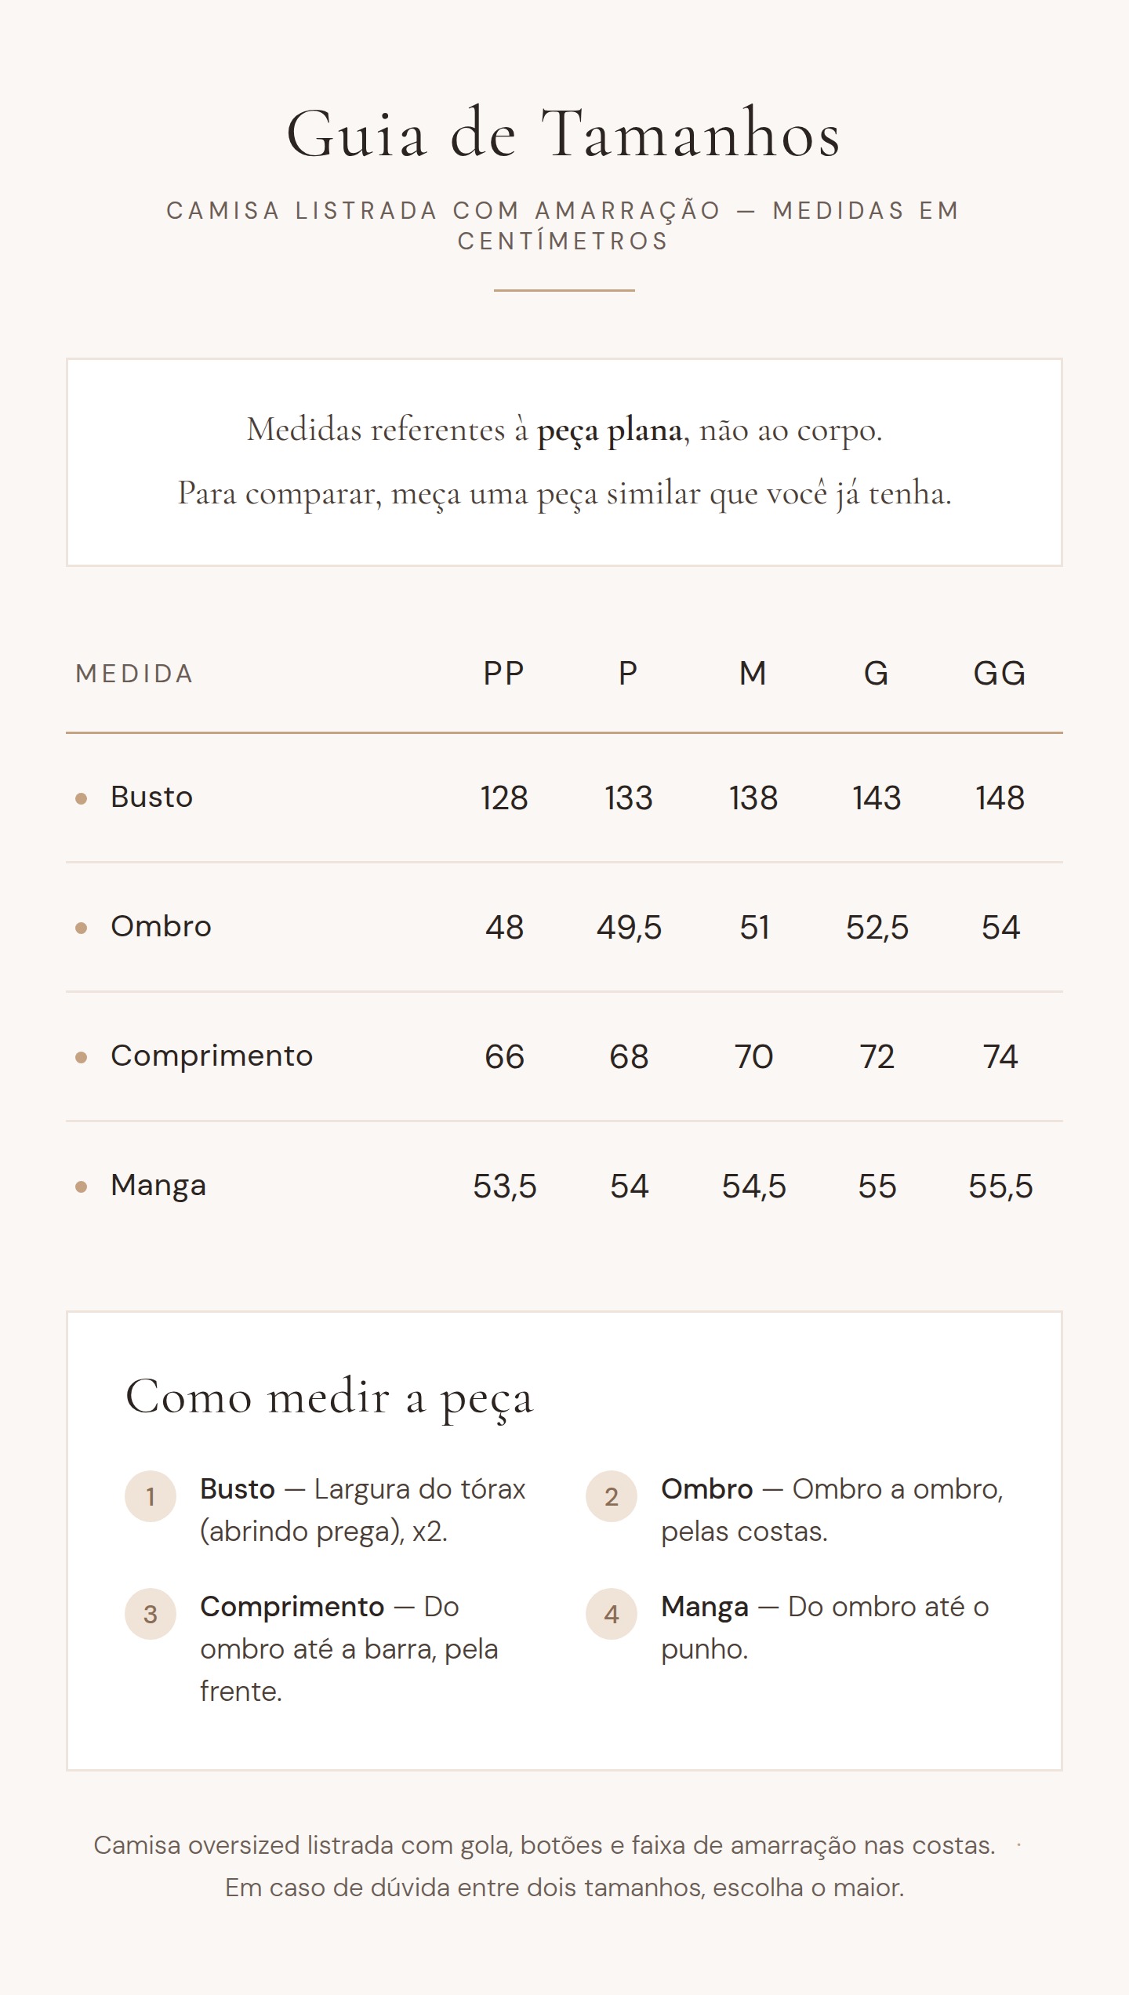Click the Comprimento row label in table
The image size is (1129, 1995).
coord(212,1056)
